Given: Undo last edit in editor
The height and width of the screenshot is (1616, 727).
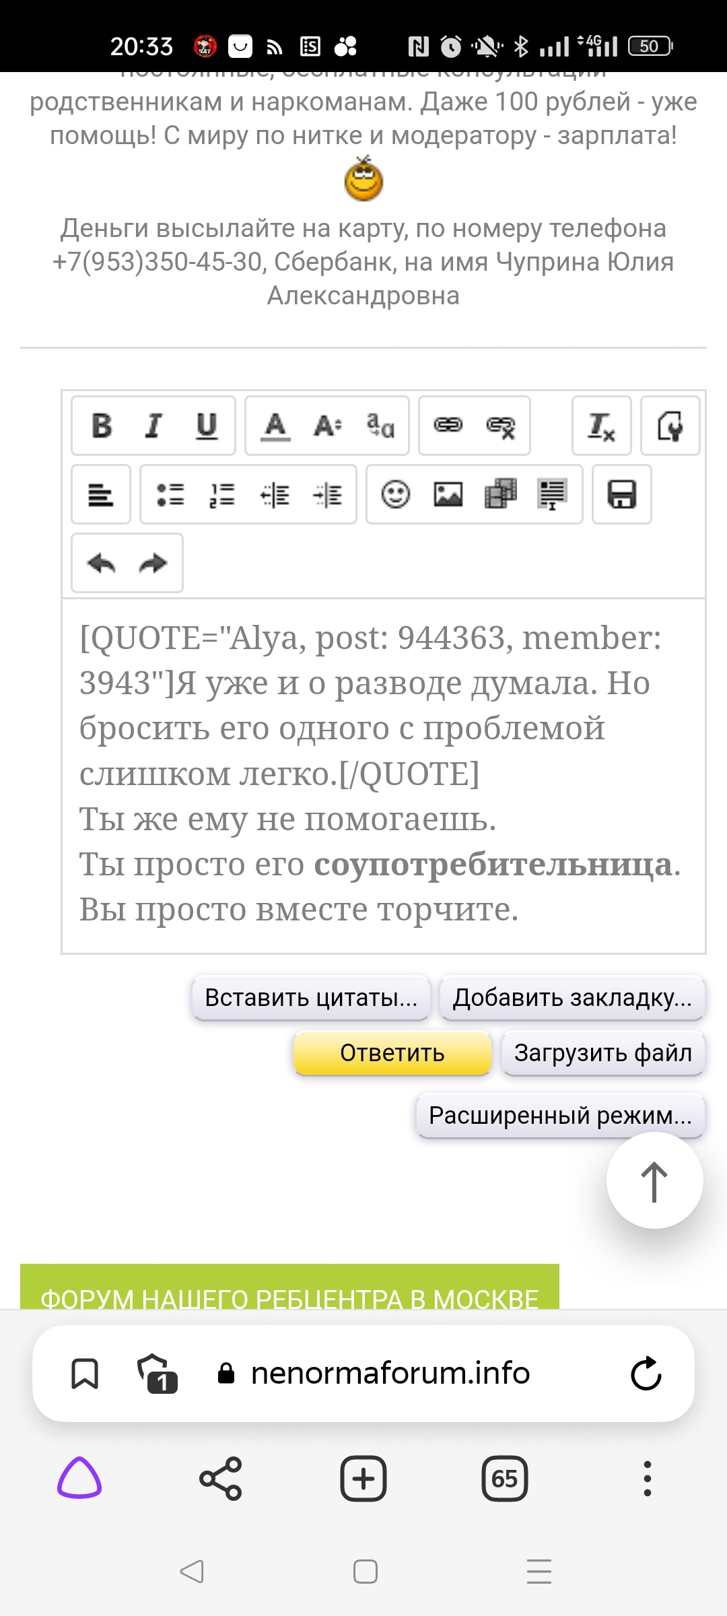Looking at the screenshot, I should click(x=102, y=564).
